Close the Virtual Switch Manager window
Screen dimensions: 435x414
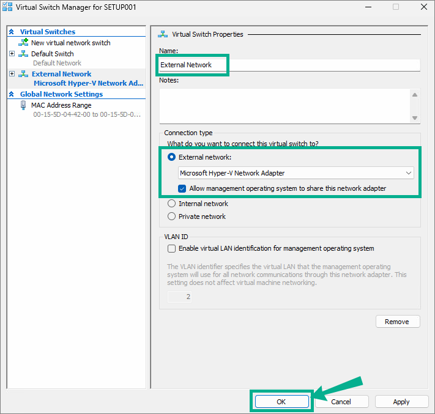click(424, 7)
